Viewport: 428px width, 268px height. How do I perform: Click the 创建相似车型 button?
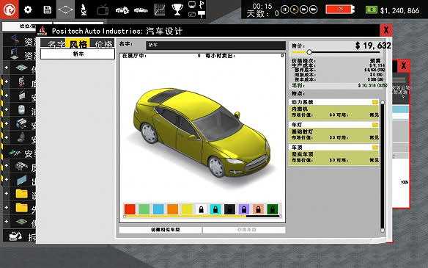(160, 230)
